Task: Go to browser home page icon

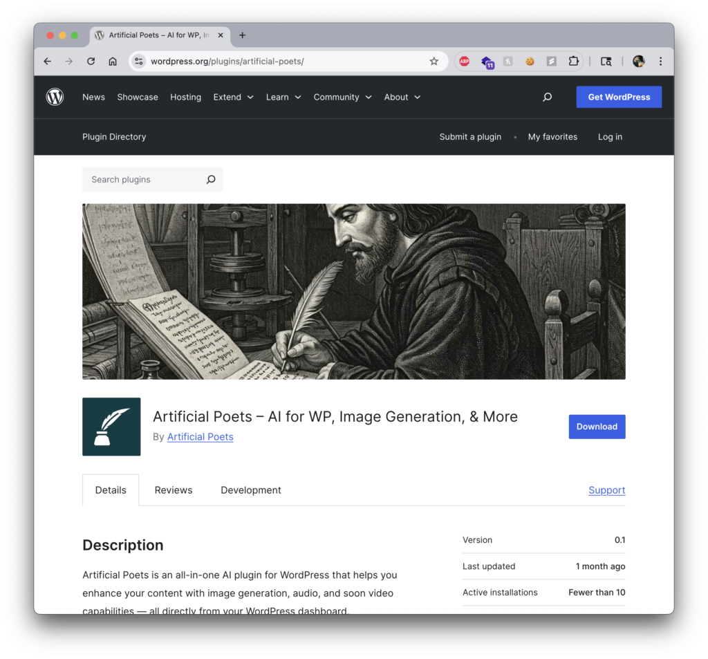Action: coord(113,62)
